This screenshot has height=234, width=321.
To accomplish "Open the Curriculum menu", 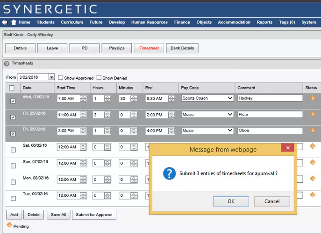I will 72,22.
